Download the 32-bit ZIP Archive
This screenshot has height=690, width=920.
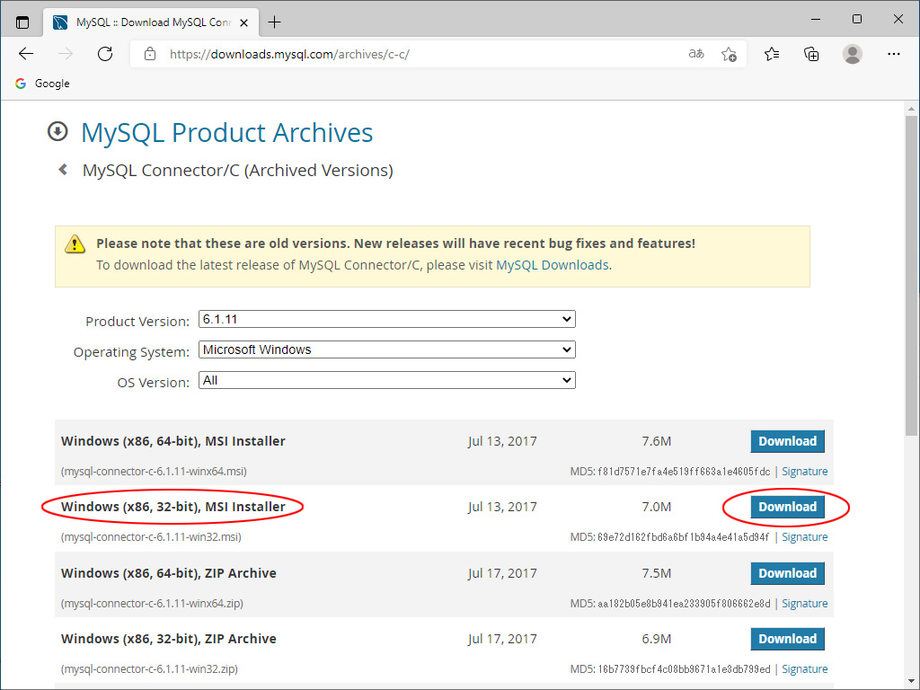[x=787, y=639]
